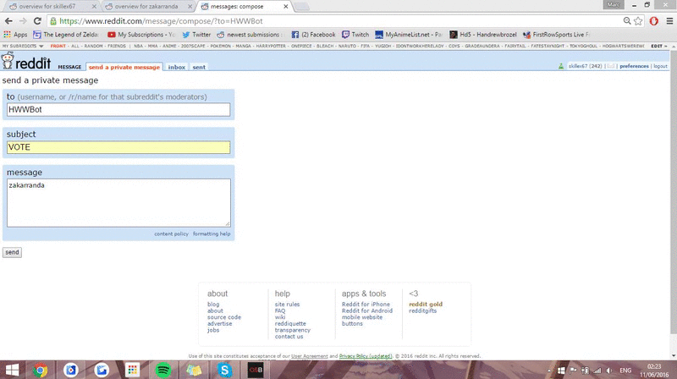
Task: Open preferences link
Action: [634, 66]
